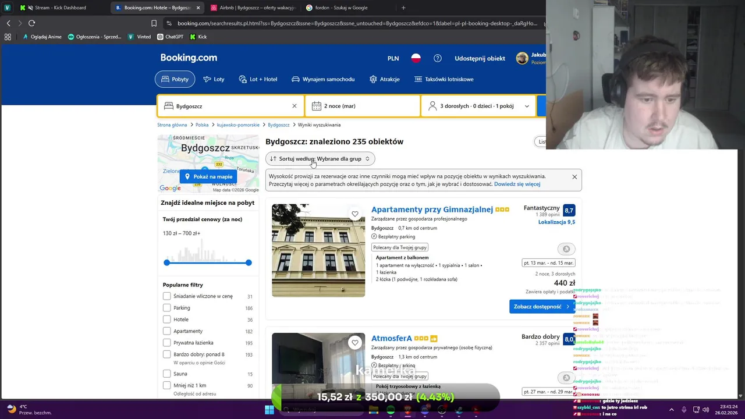This screenshot has width=745, height=419.
Task: Dismiss the commission info banner
Action: coord(574,177)
